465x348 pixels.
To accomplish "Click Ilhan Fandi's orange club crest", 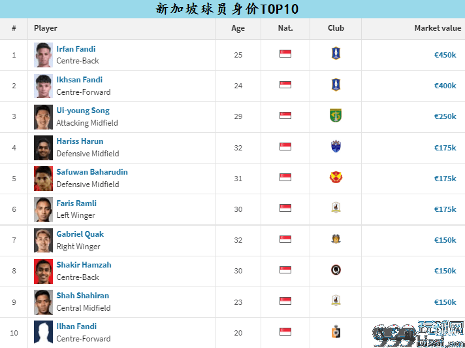I will pos(336,332).
